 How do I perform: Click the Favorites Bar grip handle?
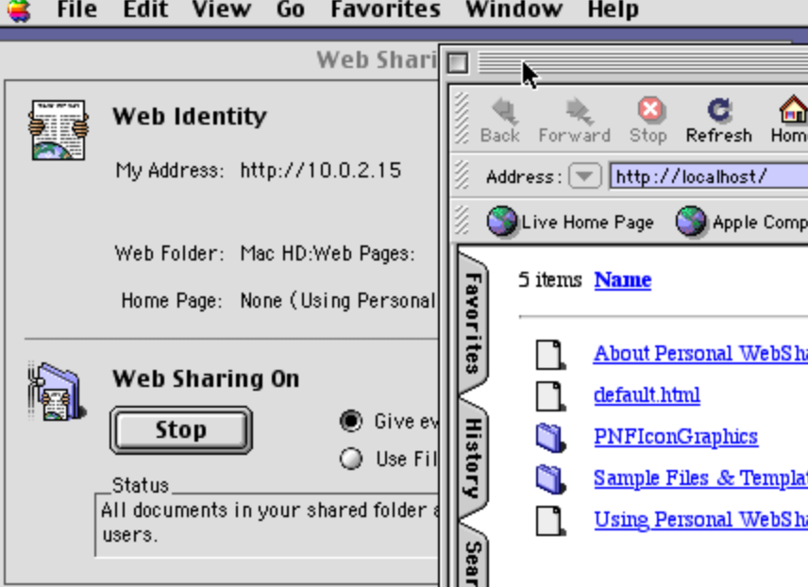click(462, 221)
